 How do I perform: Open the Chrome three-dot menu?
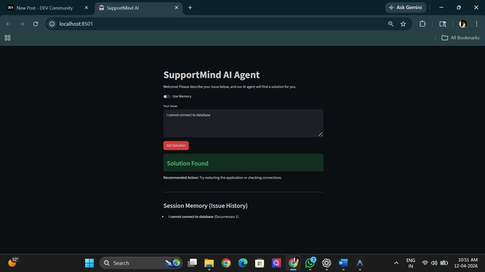476,24
